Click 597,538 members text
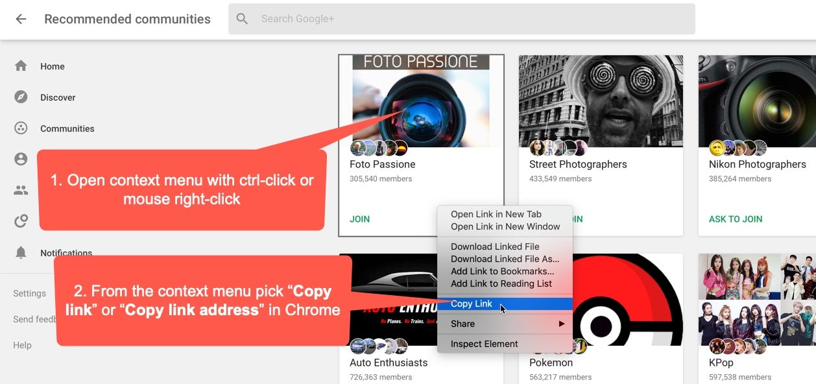 (740, 377)
